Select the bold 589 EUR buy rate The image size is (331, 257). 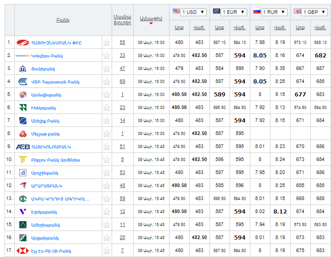(x=219, y=94)
